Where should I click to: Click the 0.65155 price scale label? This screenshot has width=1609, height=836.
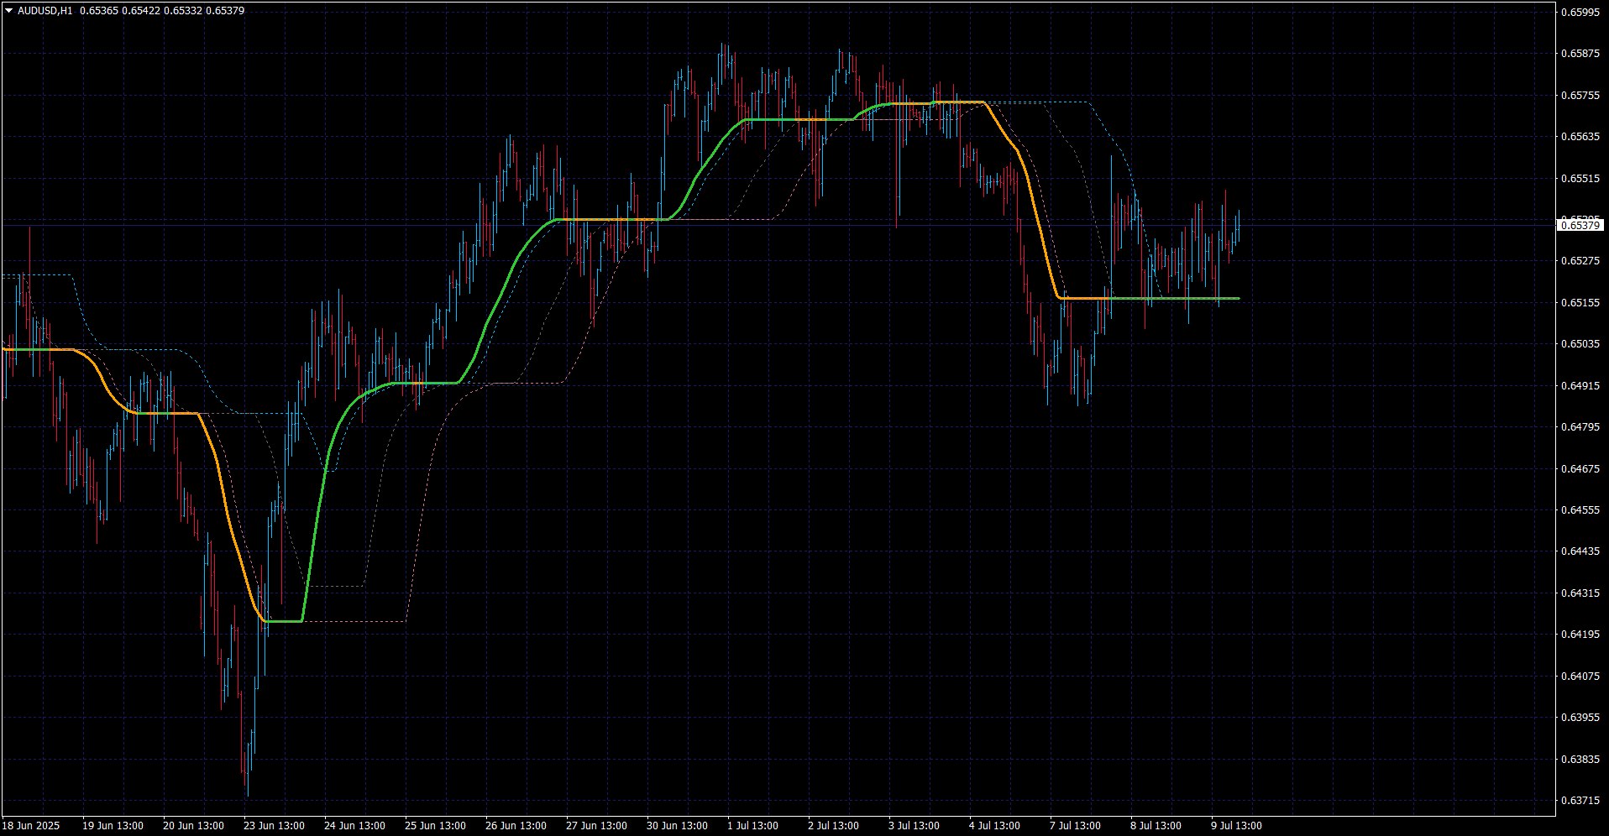point(1580,302)
